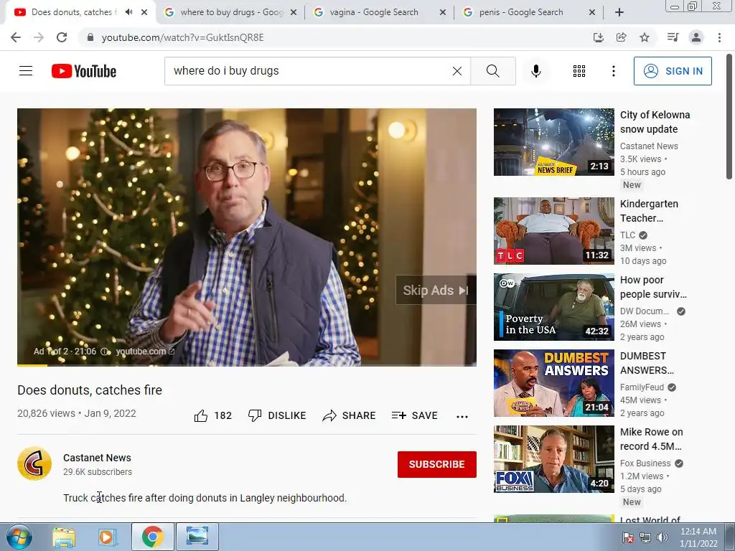Share this page via the address bar icon
This screenshot has width=735, height=551.
pos(621,37)
